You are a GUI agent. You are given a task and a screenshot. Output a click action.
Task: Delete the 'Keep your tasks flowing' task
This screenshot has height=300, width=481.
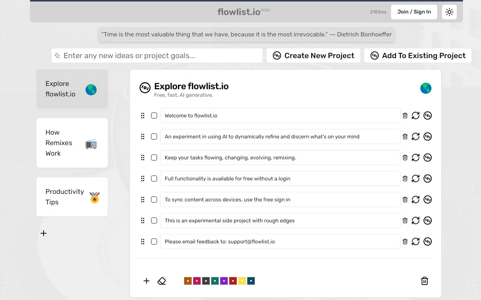click(x=405, y=157)
